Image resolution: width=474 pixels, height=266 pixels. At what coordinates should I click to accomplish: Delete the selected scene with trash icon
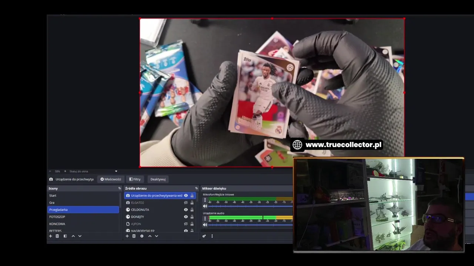coord(57,236)
